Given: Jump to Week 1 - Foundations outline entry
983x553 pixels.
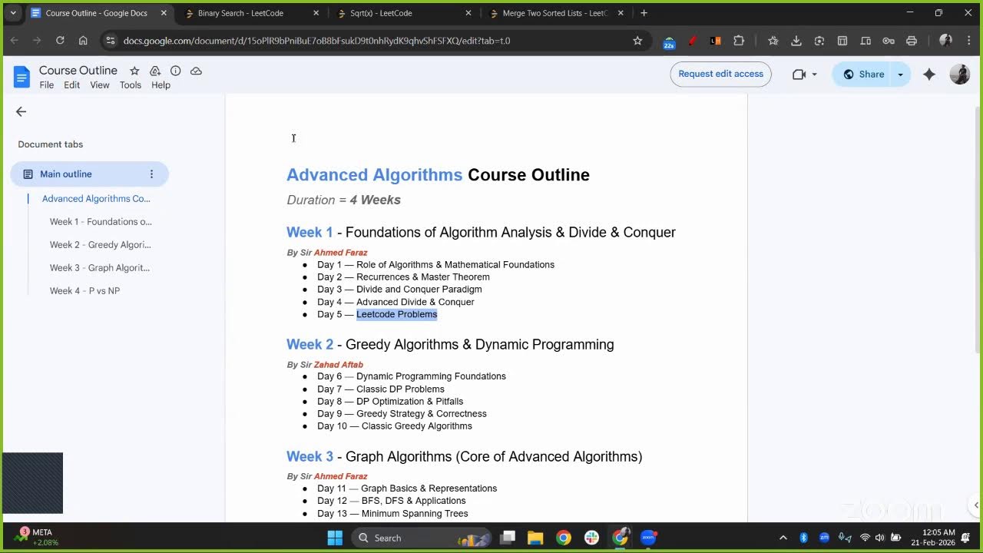Looking at the screenshot, I should coord(101,222).
